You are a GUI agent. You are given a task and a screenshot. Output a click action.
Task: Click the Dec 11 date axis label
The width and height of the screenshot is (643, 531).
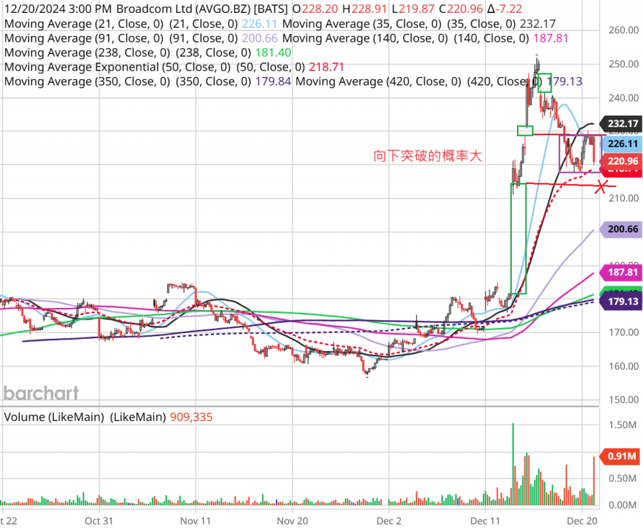(x=485, y=521)
